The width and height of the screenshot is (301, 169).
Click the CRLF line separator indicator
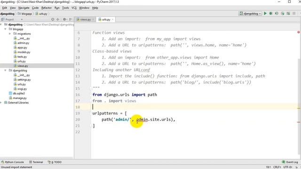(277, 167)
